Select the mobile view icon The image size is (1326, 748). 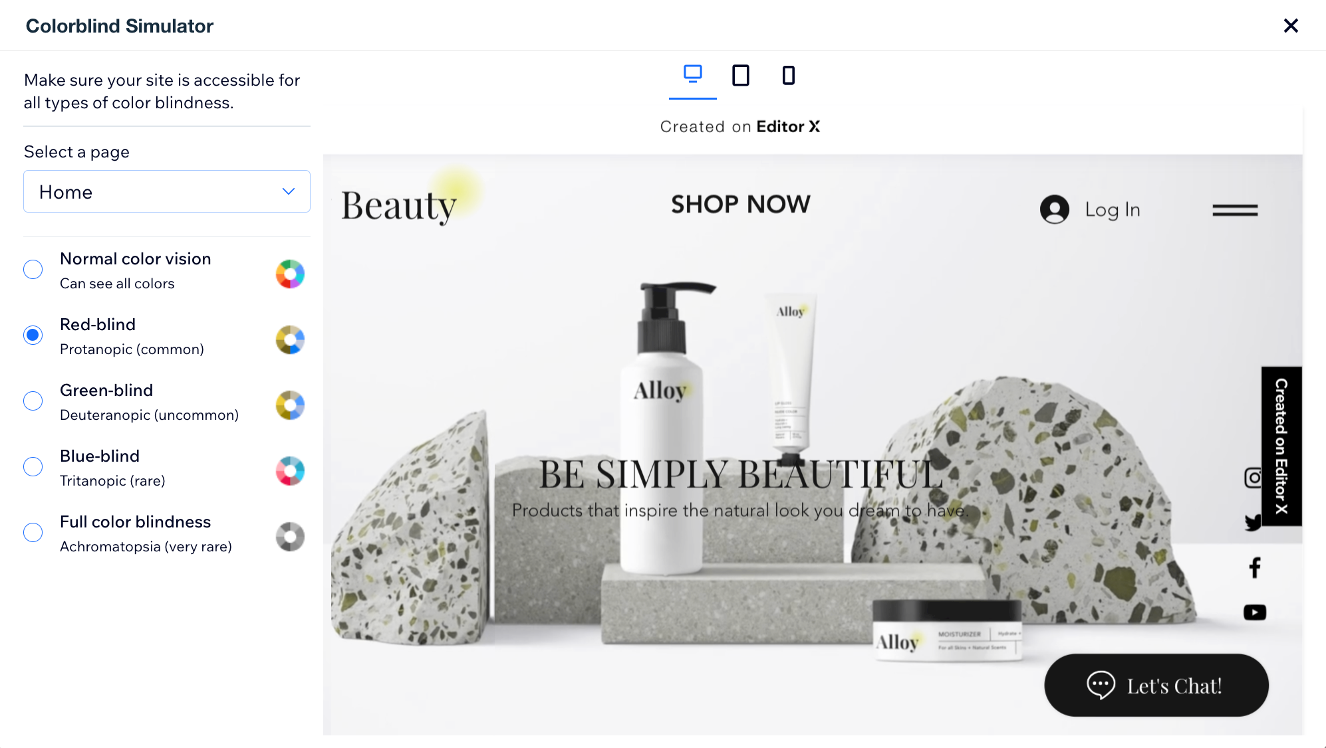coord(789,76)
